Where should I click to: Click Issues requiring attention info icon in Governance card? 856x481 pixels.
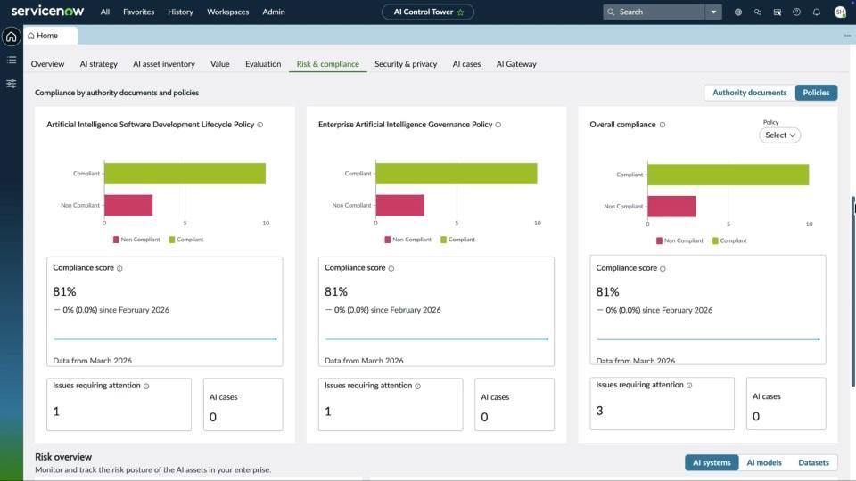click(x=417, y=386)
